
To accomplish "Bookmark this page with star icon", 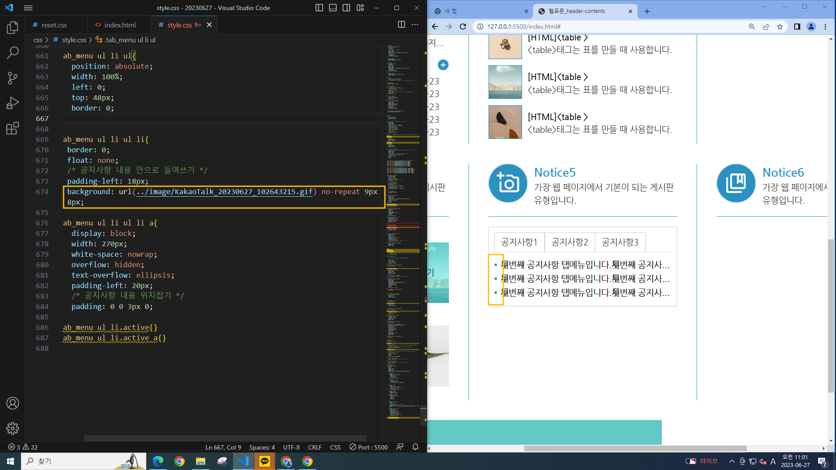I will click(780, 27).
